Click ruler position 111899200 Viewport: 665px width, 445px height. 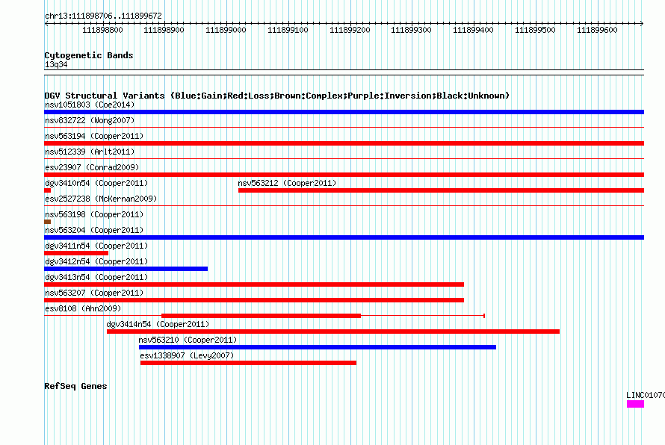[350, 30]
